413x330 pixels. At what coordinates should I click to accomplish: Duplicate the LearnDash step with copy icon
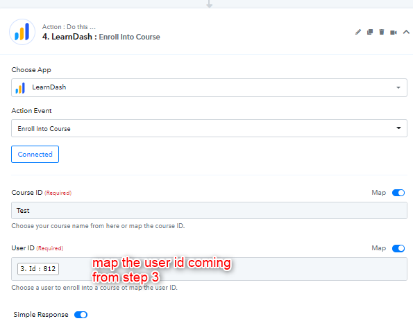tap(370, 32)
